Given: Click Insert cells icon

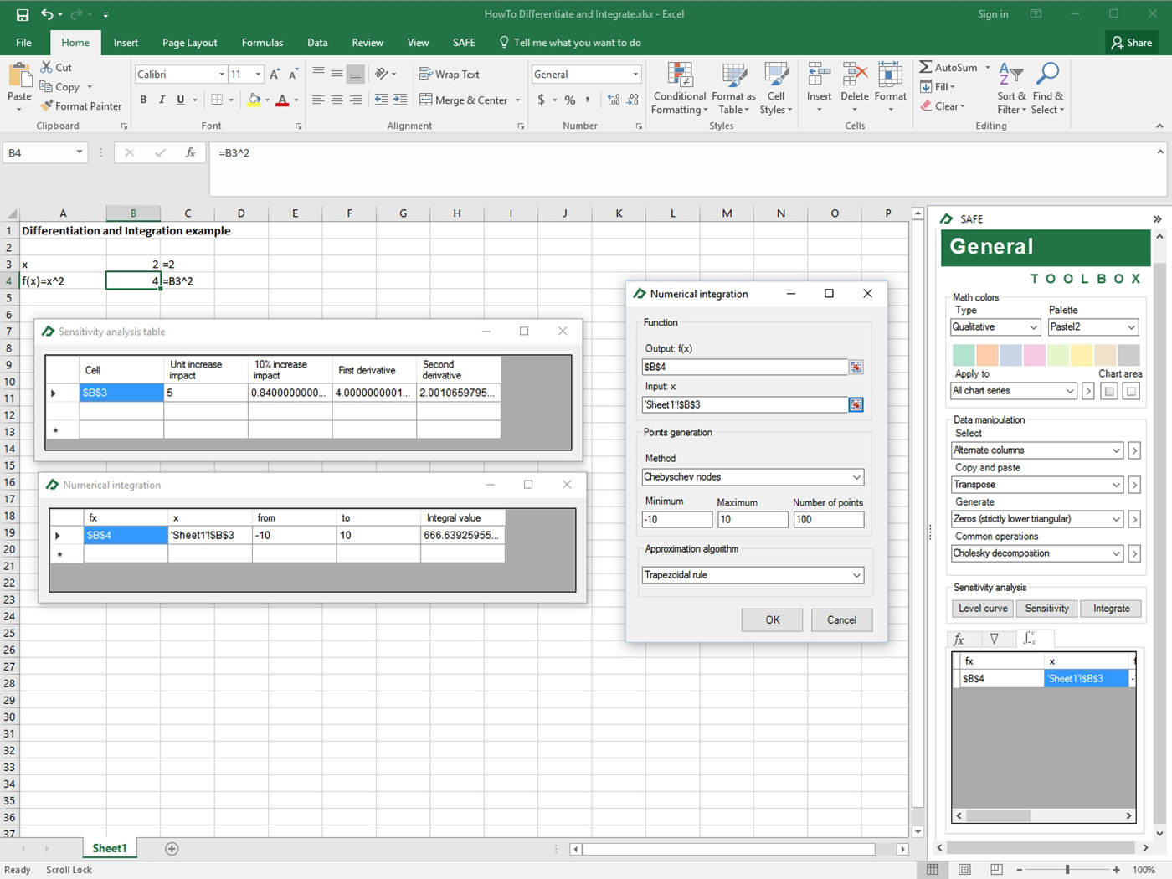Looking at the screenshot, I should [819, 74].
